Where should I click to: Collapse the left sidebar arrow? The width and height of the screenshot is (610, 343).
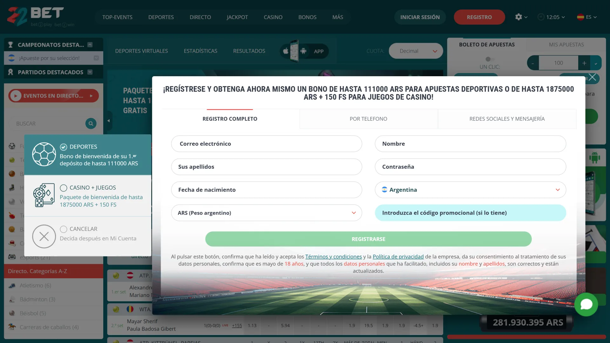click(109, 121)
